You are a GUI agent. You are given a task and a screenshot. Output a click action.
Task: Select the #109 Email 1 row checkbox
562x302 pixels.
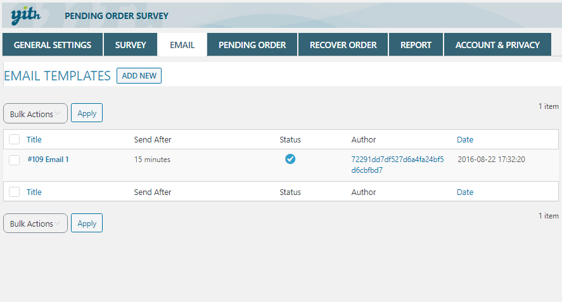click(15, 160)
